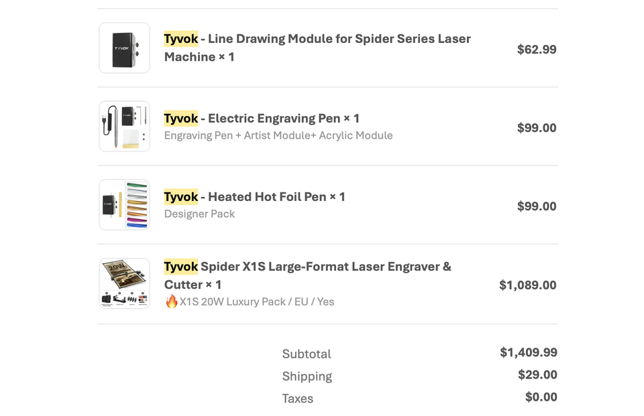Open the Electric Engraving Pen product image
The image size is (644, 416).
tap(125, 127)
